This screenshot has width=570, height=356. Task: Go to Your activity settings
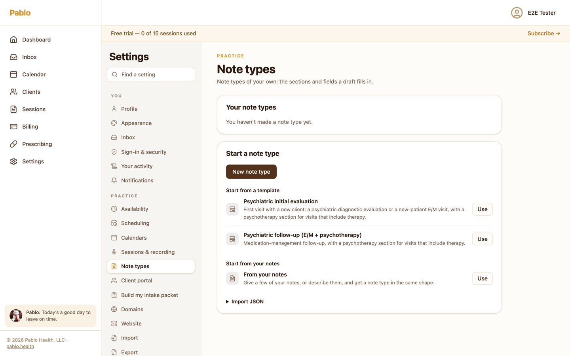[151, 166]
